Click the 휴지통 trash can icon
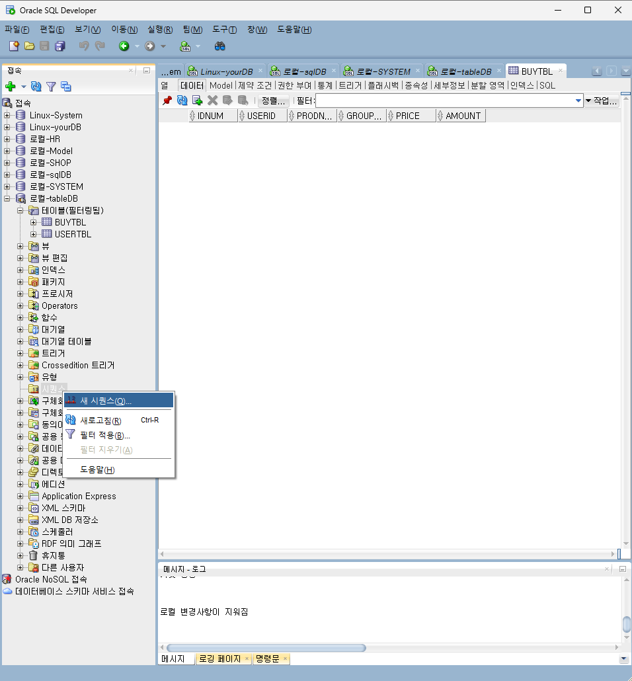The image size is (632, 681). pos(34,555)
